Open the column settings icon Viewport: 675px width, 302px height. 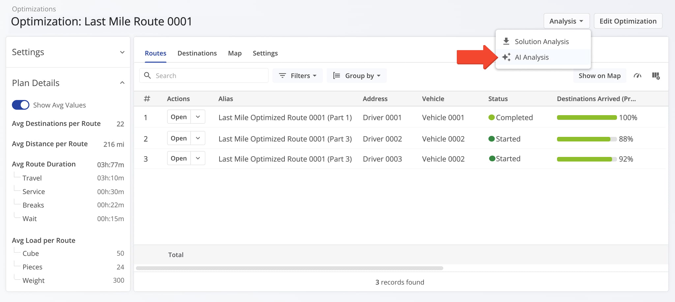click(656, 76)
